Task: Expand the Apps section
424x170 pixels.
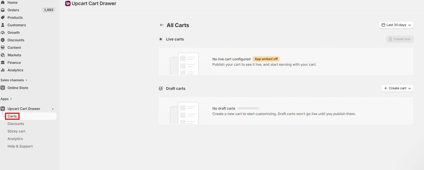Action: point(6,99)
